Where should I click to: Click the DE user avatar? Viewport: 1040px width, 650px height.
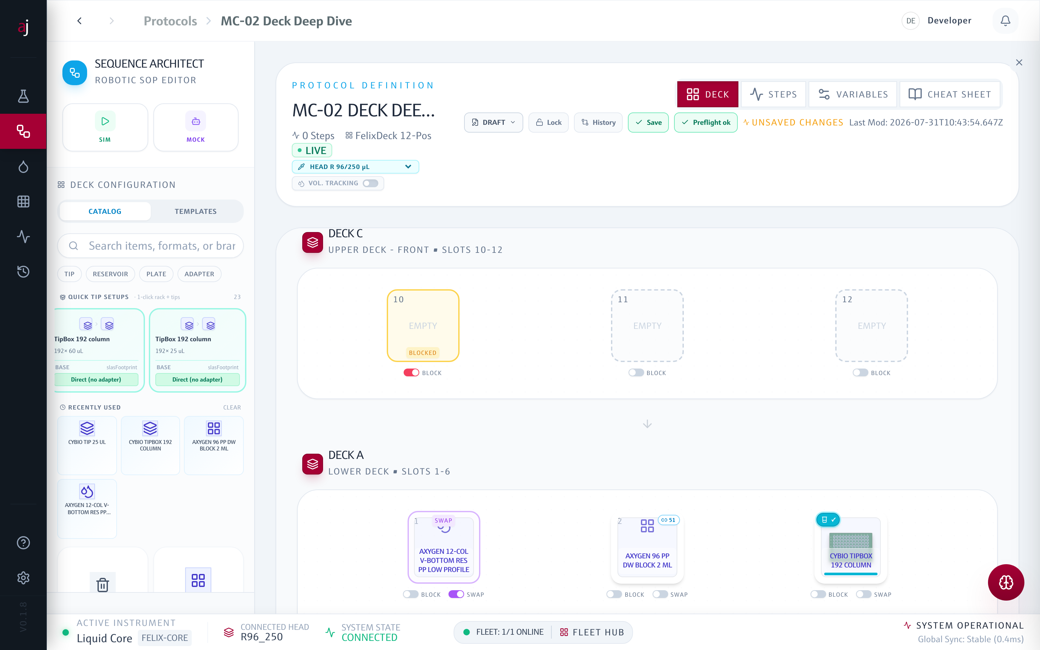pos(910,20)
